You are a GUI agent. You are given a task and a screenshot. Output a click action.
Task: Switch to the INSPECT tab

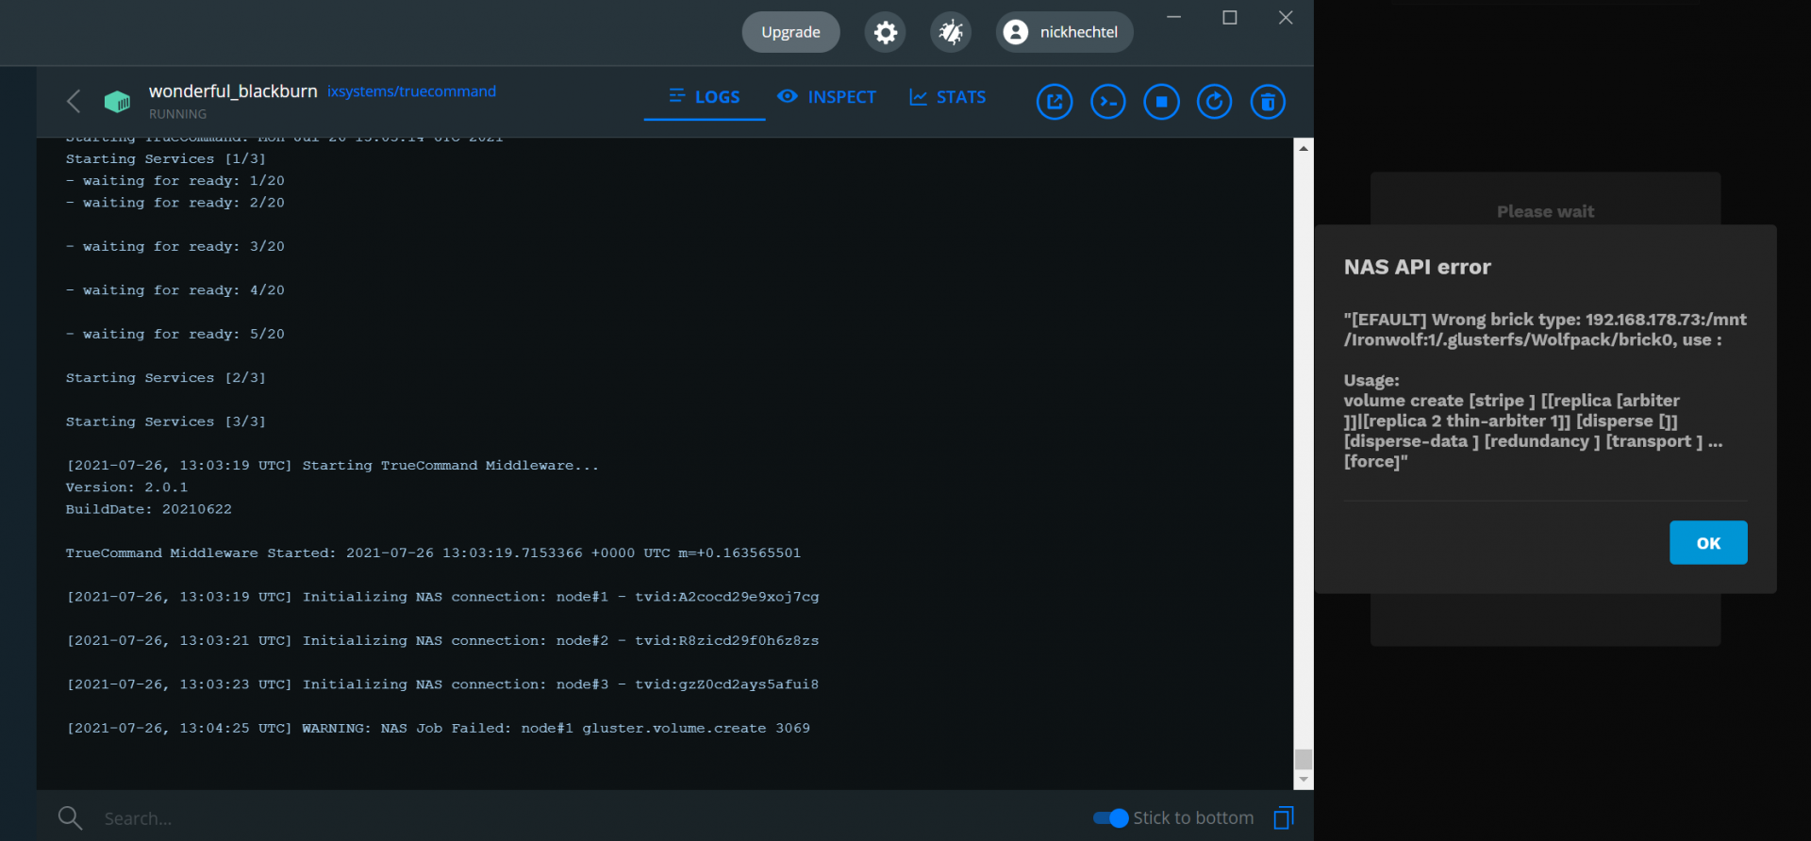[x=826, y=97]
